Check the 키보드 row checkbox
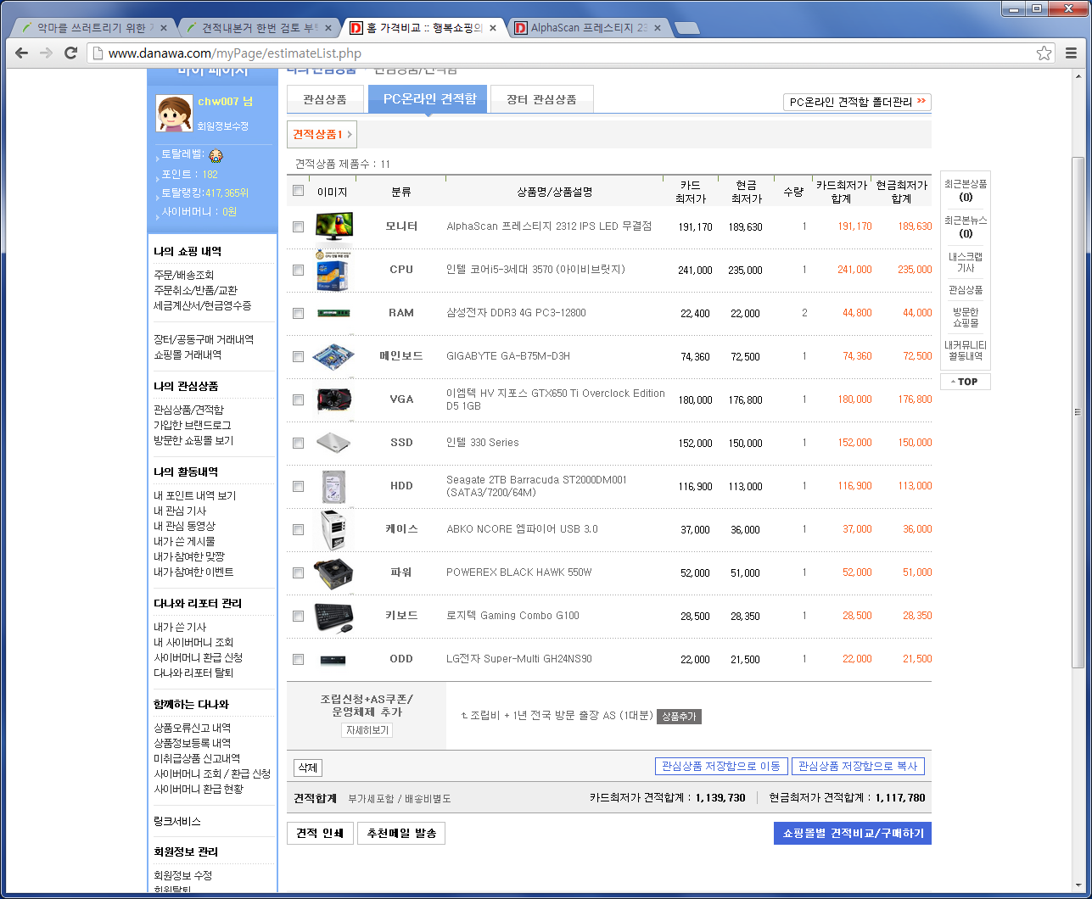 click(298, 616)
